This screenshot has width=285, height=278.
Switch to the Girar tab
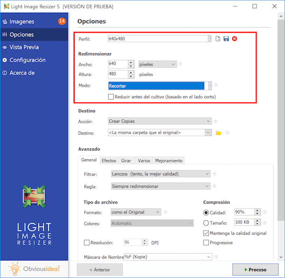tap(126, 161)
